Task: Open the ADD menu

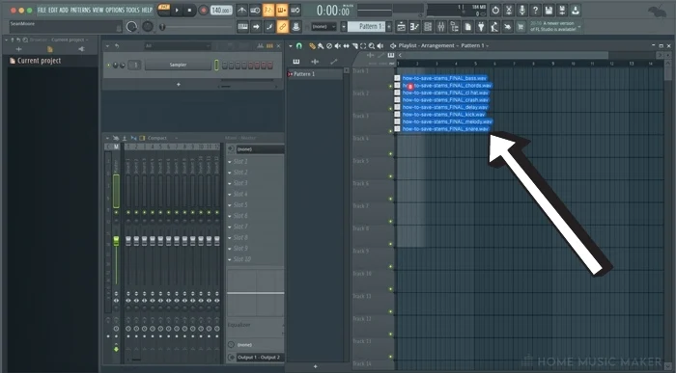Action: point(64,10)
